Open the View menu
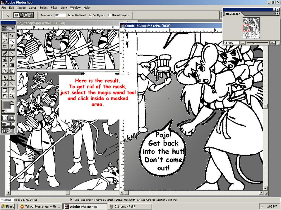The height and width of the screenshot is (210, 281). pyautogui.click(x=64, y=8)
